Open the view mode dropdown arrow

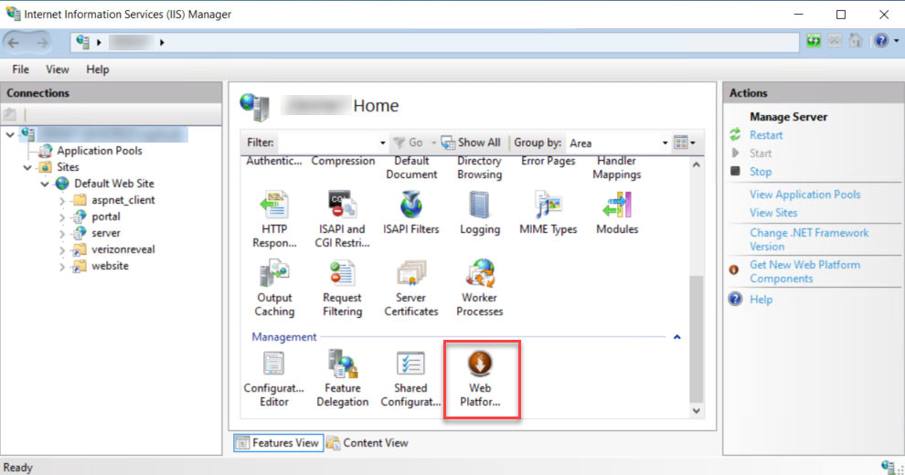pyautogui.click(x=693, y=143)
